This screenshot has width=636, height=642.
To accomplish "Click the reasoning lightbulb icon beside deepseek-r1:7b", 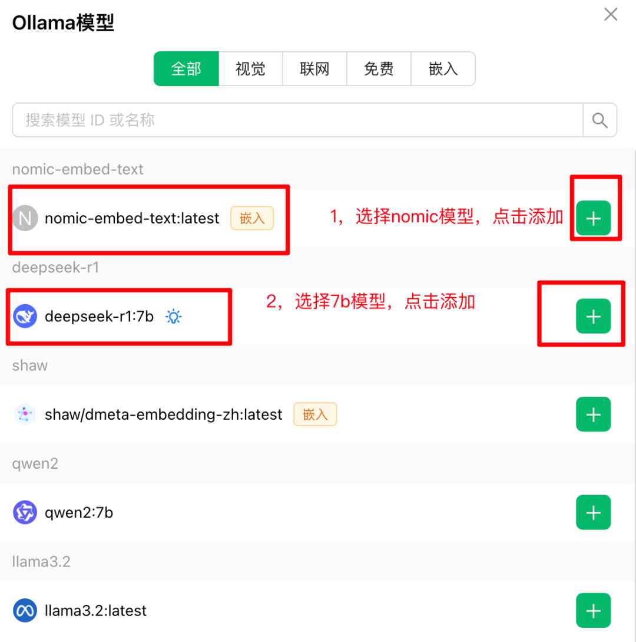I will tap(173, 316).
